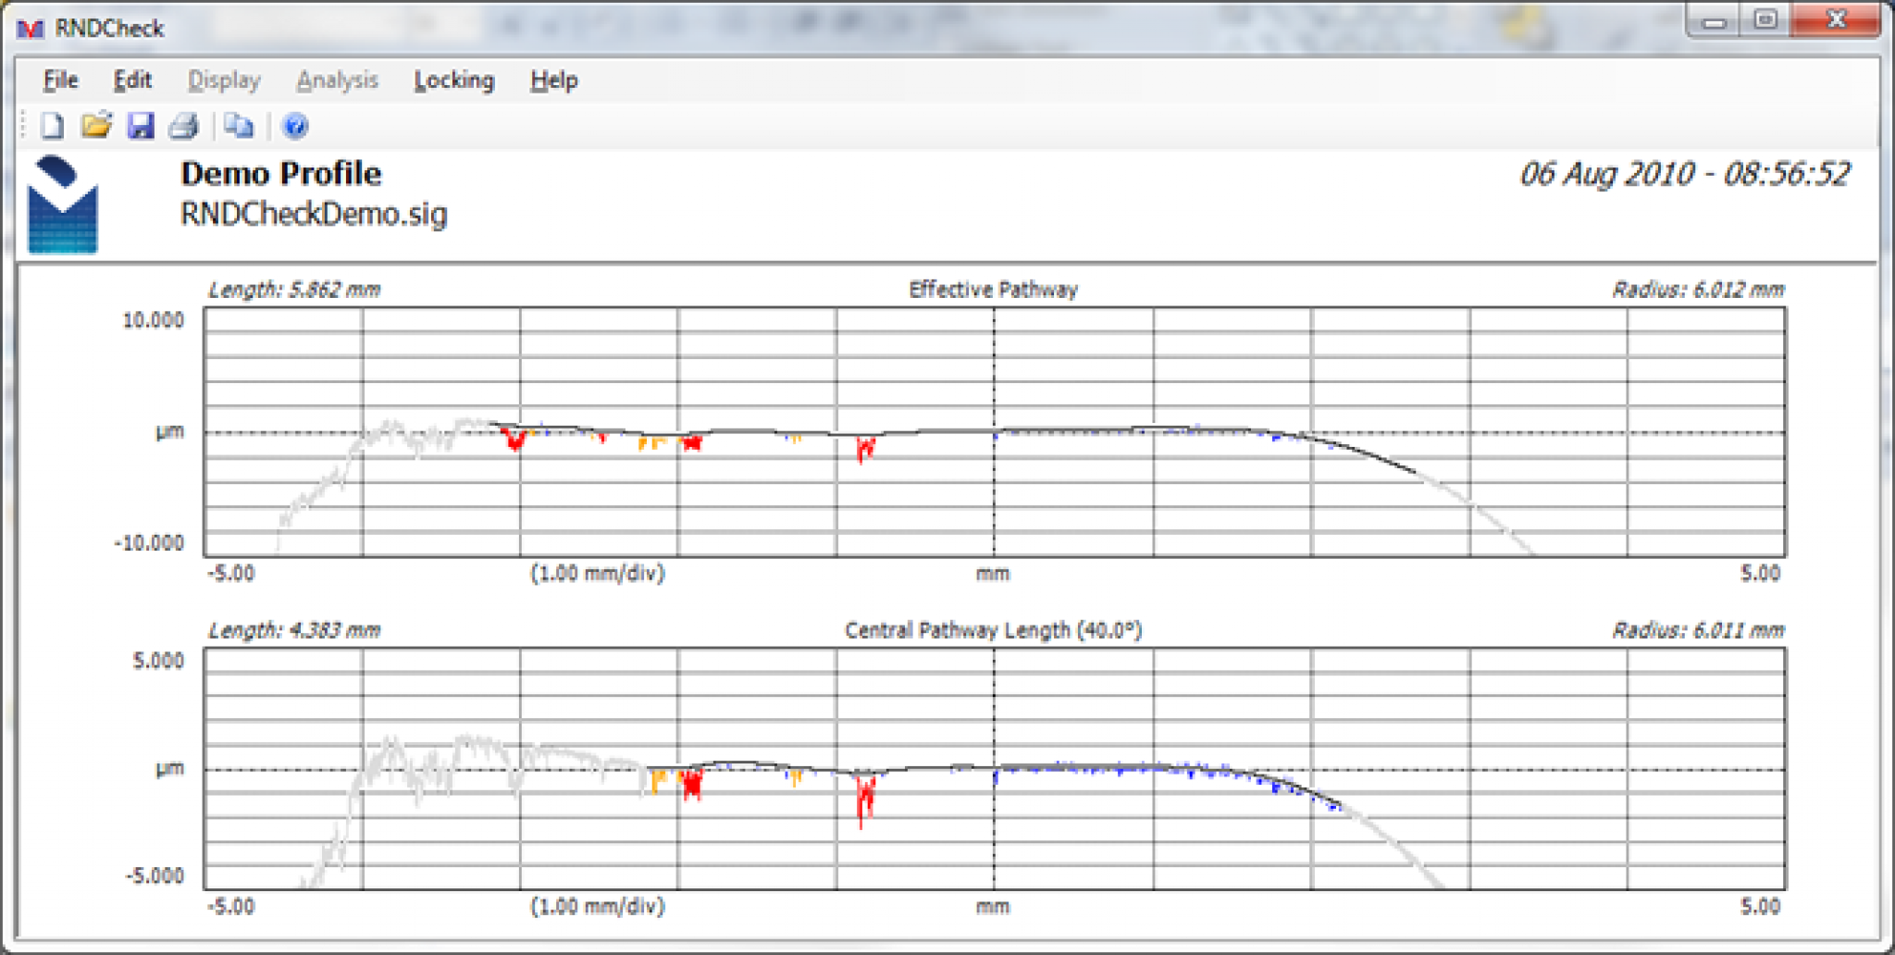Select the RNDCheckDemo.sig filename label
Screen dimensions: 1895x955
314,214
